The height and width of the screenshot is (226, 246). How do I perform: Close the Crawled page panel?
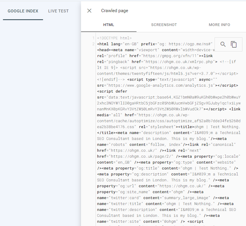[x=89, y=11]
